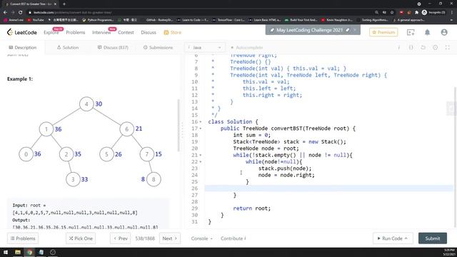The width and height of the screenshot is (457, 257).
Task: Open the Python Programming bookmark
Action: click(98, 20)
